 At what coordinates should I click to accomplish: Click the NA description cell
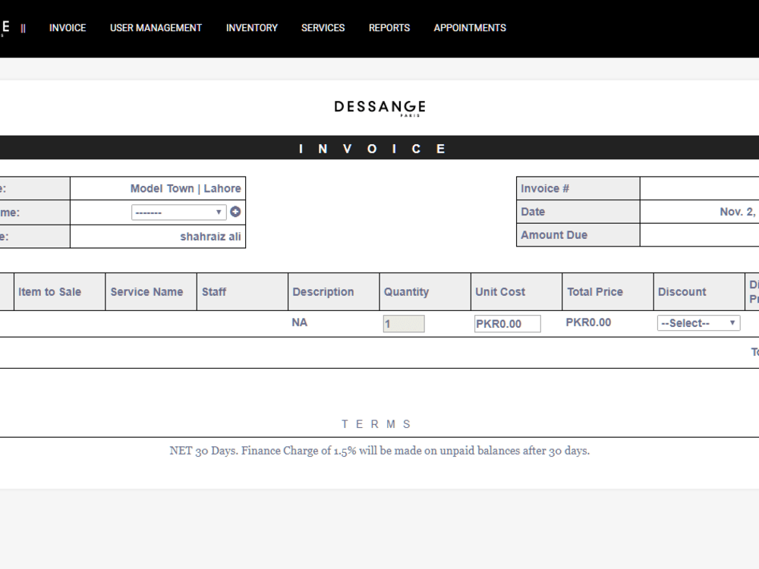pos(300,322)
